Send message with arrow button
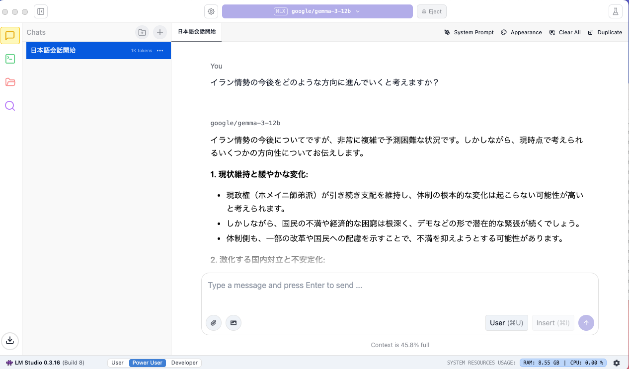 [x=586, y=323]
